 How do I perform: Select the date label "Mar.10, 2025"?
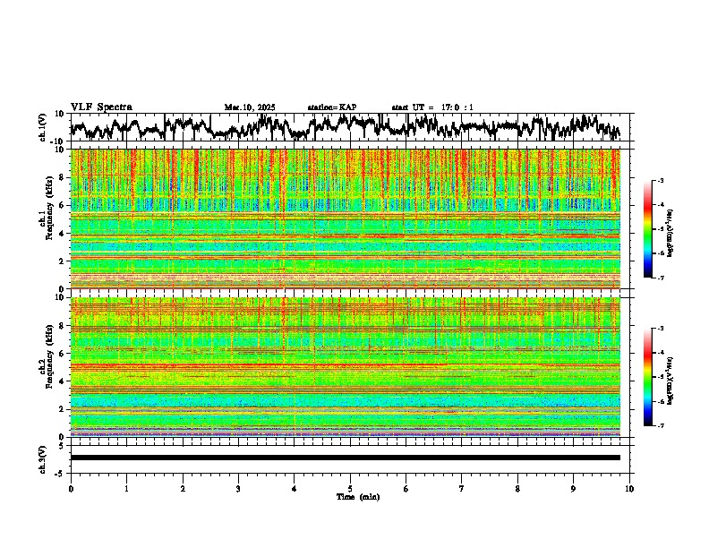pyautogui.click(x=250, y=107)
